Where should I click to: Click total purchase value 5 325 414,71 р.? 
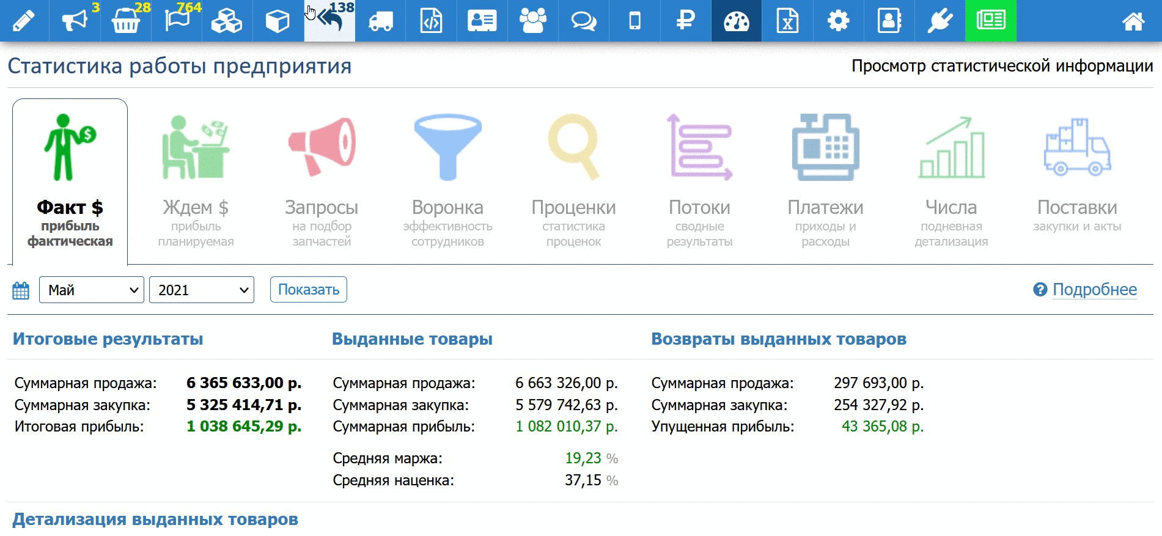click(x=244, y=405)
